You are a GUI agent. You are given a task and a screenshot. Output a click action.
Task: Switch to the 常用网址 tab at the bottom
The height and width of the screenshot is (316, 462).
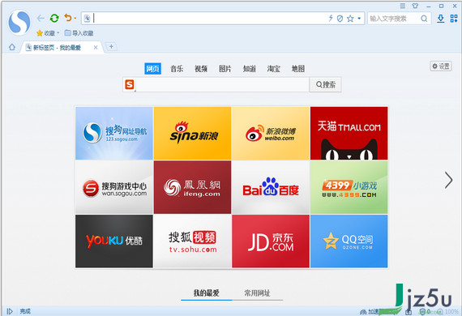257,293
